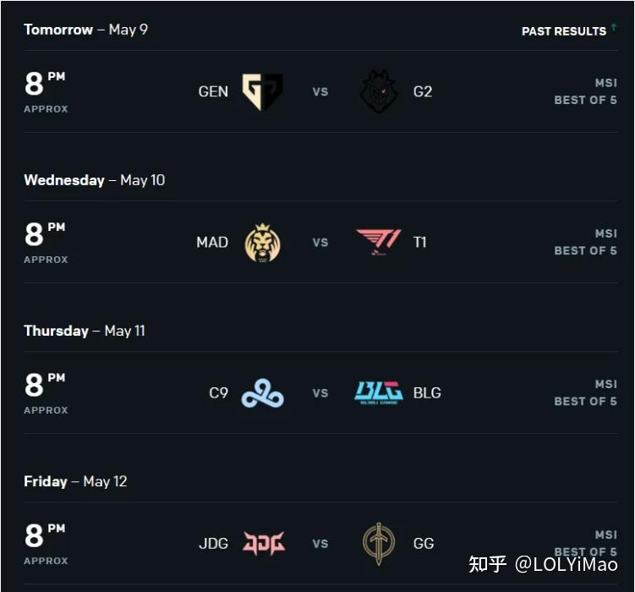Select the MAD Lions lion logo
Viewport: 635px width, 592px height.
coord(262,243)
